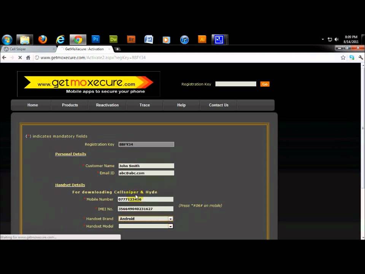
Task: Open the network tray icon
Action: 330,39
